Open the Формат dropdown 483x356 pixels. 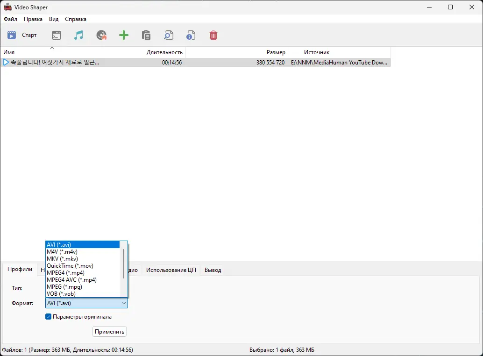click(123, 303)
